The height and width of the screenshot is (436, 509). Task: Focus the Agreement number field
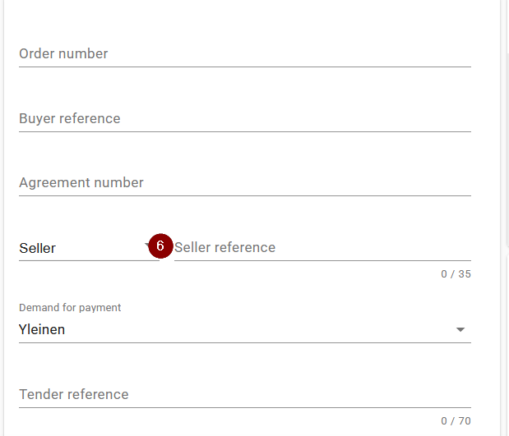(245, 183)
